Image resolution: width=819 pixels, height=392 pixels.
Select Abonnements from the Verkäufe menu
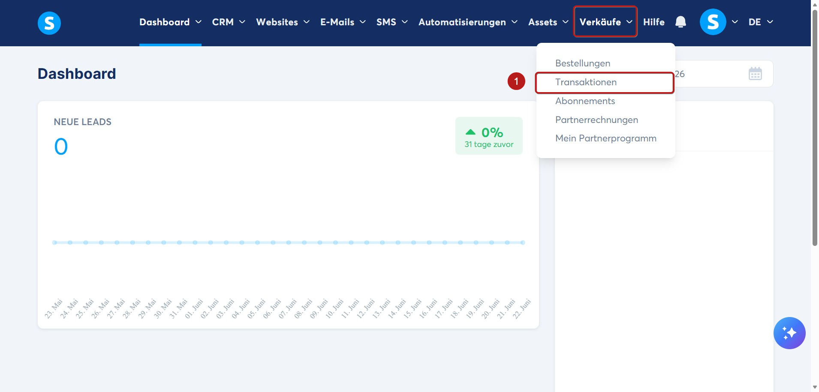tap(585, 101)
